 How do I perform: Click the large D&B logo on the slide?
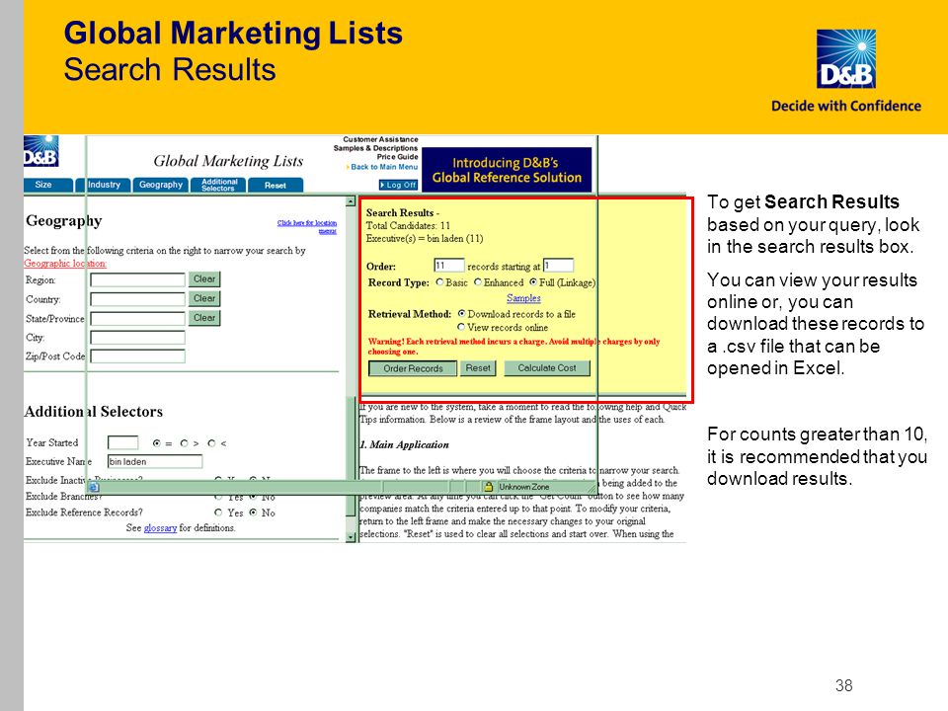point(846,58)
